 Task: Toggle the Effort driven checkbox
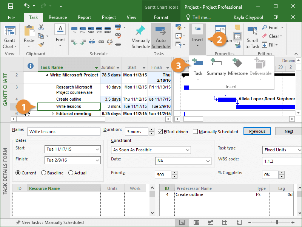(160, 132)
